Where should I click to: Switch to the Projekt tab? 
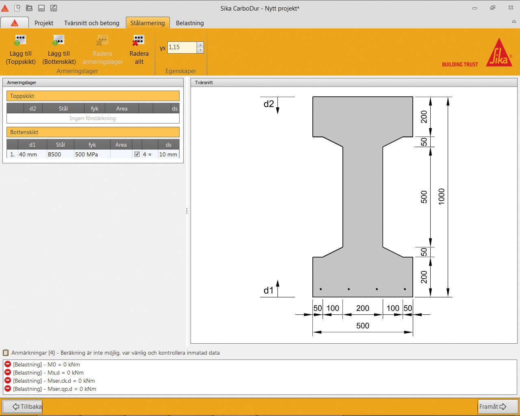click(x=44, y=23)
